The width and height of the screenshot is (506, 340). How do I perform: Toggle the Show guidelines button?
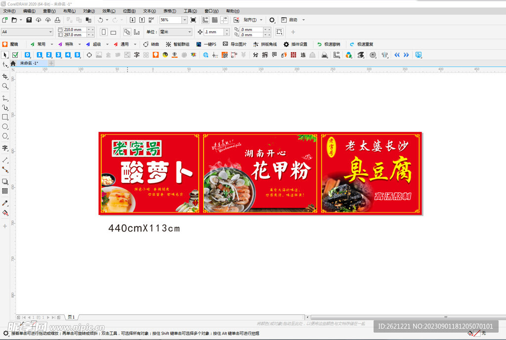[x=224, y=20]
